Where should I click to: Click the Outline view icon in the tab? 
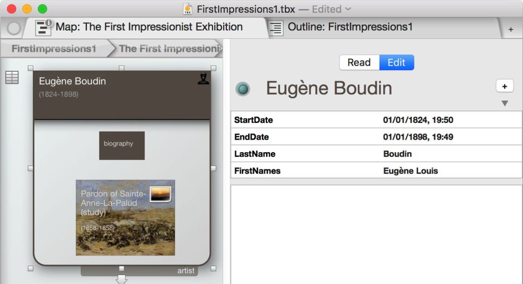click(276, 27)
